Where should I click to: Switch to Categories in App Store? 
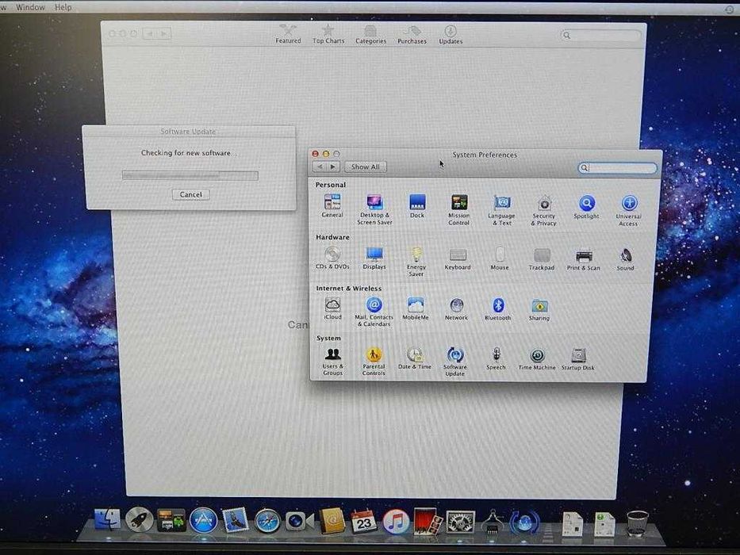(x=370, y=34)
